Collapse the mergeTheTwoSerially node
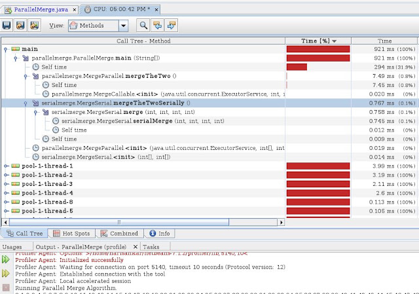 [26, 103]
